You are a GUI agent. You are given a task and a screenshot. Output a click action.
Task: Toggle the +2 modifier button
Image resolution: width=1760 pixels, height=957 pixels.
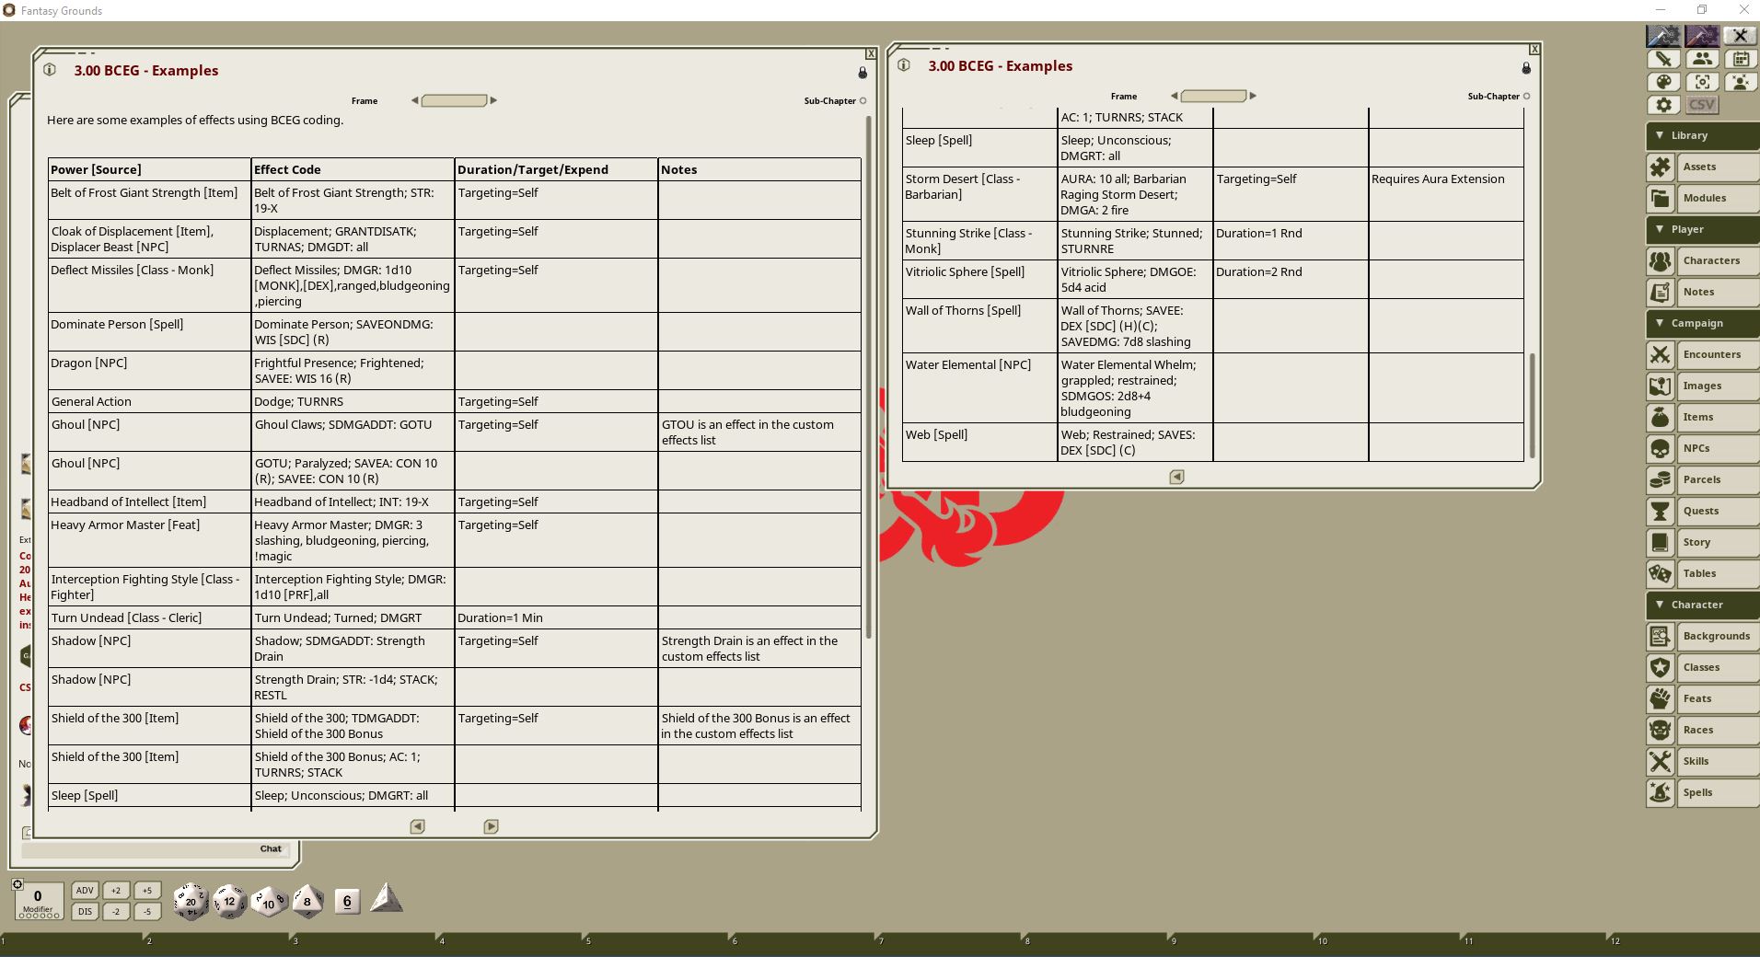[116, 891]
